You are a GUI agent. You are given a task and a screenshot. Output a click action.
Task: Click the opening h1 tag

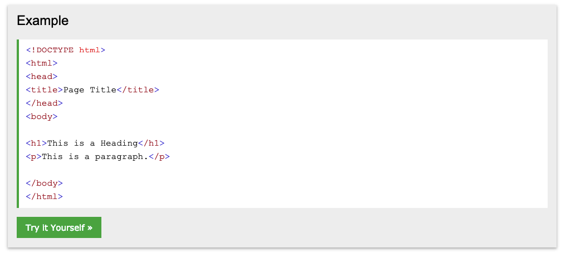click(37, 143)
